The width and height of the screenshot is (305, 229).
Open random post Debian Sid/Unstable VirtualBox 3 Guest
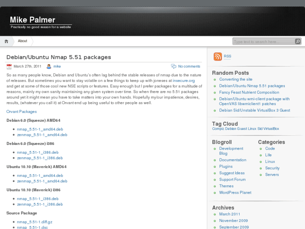pos(255,111)
